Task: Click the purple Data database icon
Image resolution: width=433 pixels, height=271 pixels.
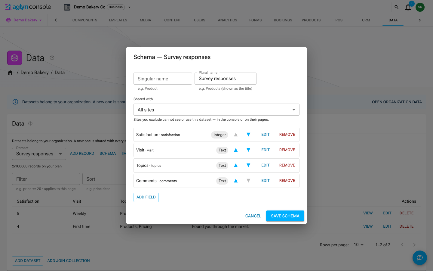Action: [x=14, y=58]
